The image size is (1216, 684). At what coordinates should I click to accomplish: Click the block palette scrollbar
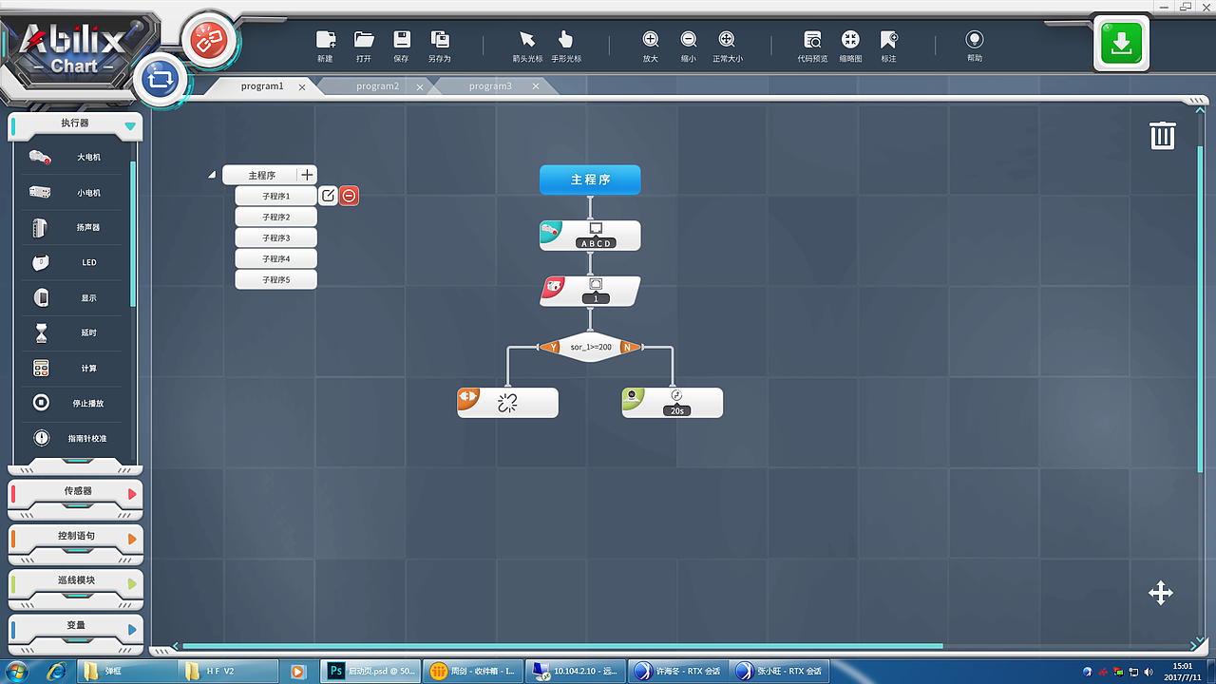133,234
